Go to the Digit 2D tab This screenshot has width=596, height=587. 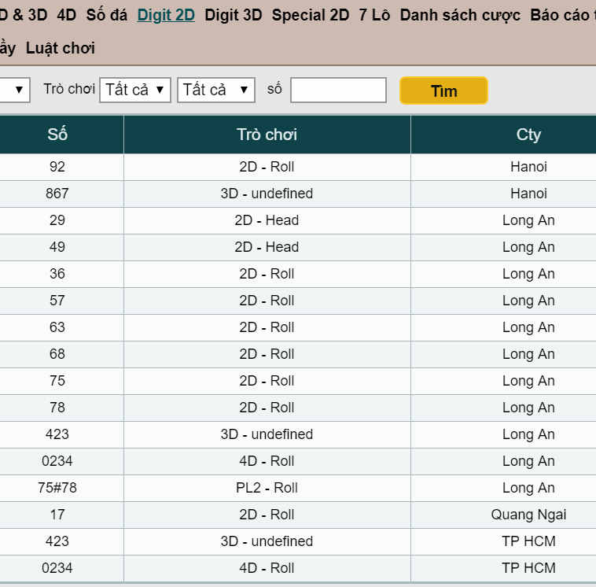pos(166,15)
